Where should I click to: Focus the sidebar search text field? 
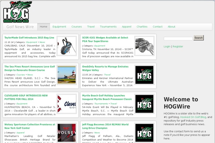(x=178, y=38)
